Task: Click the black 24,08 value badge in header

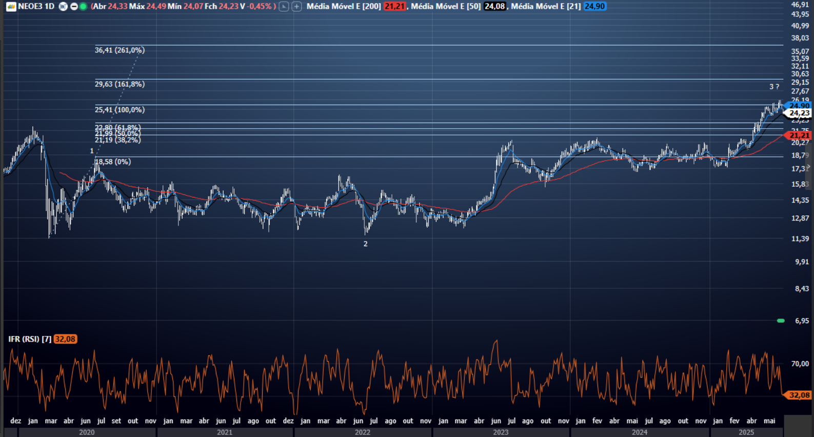Action: [x=495, y=7]
